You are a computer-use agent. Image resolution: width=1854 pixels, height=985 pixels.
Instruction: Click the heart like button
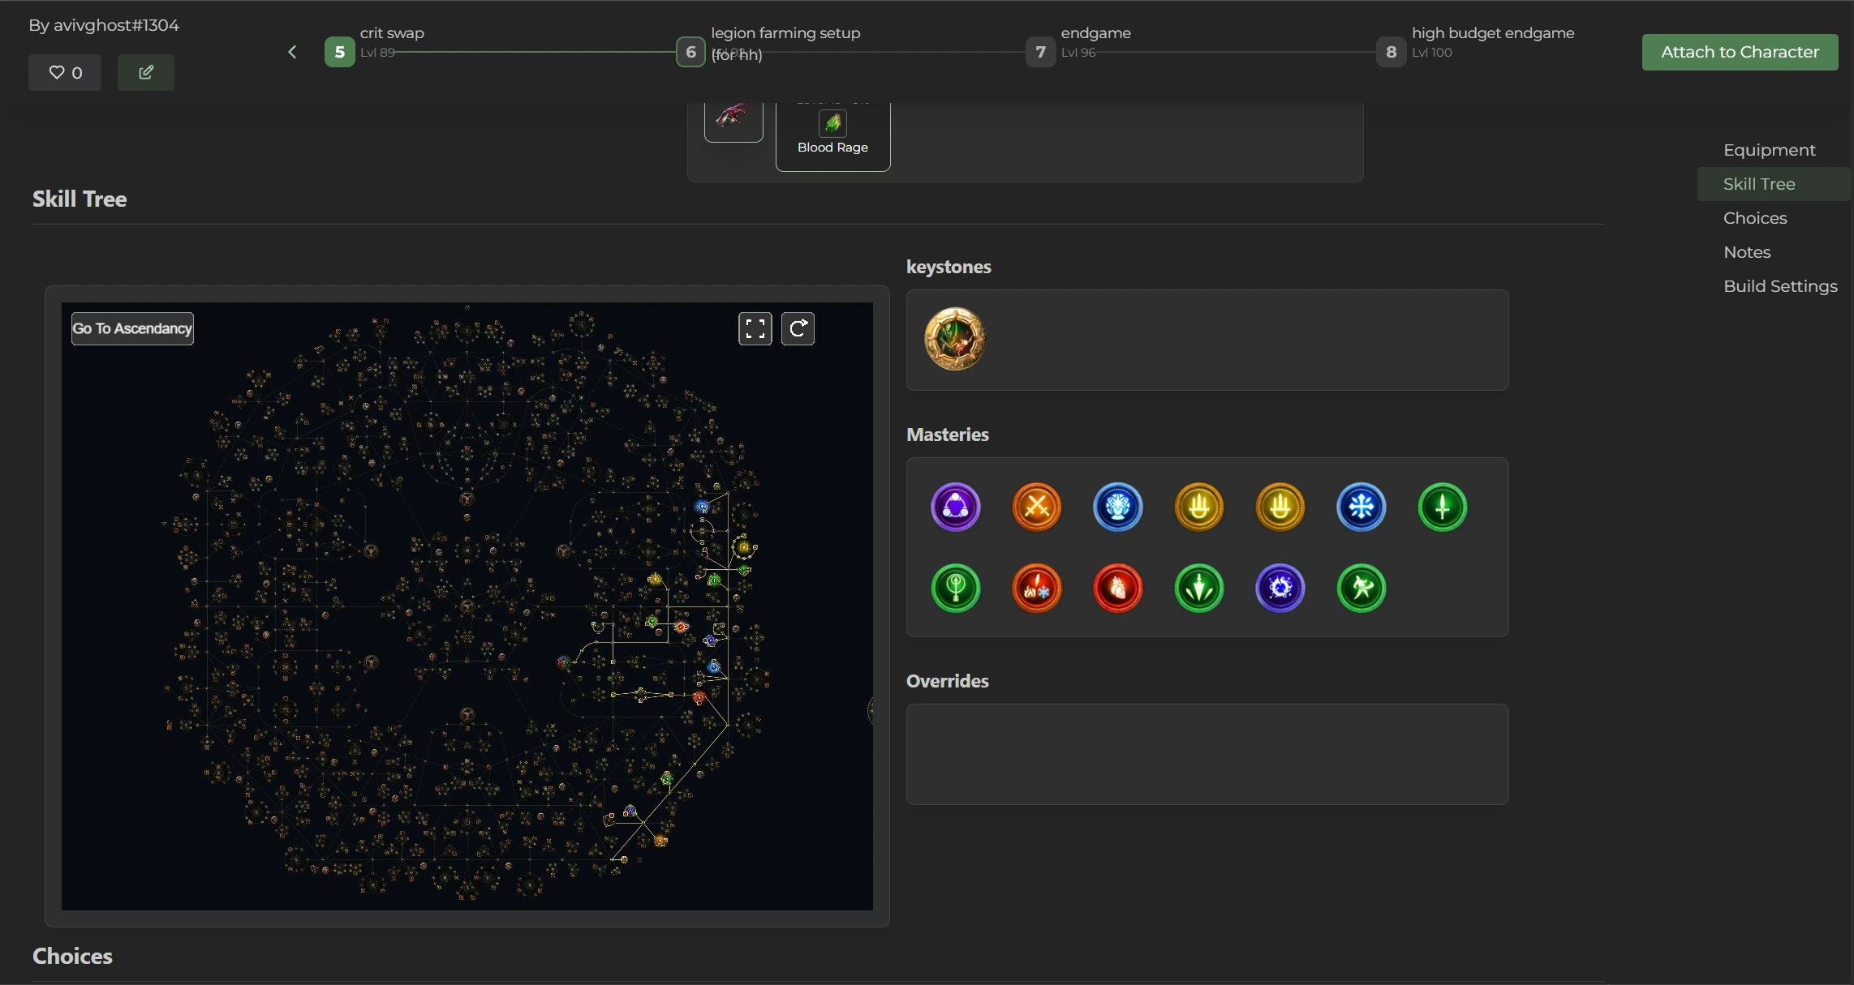(65, 73)
